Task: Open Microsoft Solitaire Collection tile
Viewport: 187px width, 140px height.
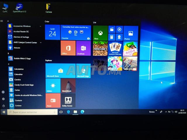Action: tap(115, 49)
